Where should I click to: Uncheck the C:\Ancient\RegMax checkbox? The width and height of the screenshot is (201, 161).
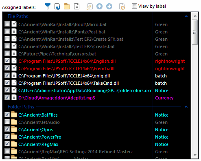click(7, 144)
